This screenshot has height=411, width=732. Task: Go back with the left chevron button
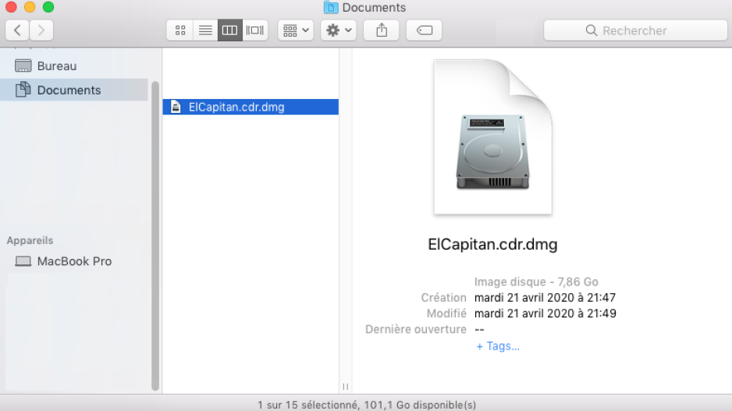pos(17,30)
